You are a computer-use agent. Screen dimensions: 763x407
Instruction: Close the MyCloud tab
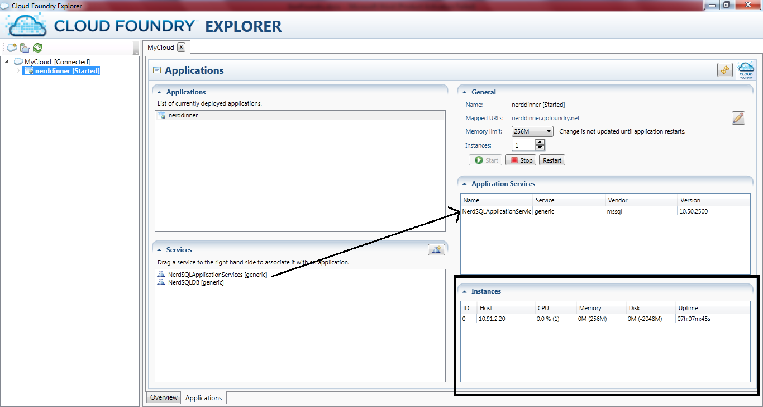click(181, 48)
